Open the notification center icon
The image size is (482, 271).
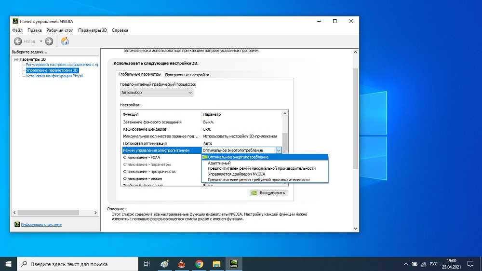470,264
